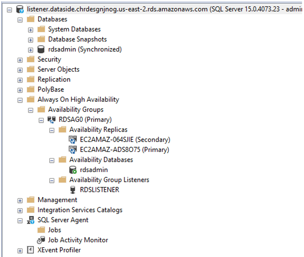Viewport: 304px width, 257px height.
Task: Select the 'Jobs' label
Action: tap(54, 230)
